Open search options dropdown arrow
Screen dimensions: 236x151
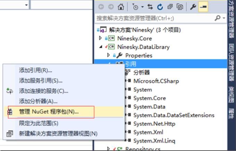tap(224, 18)
